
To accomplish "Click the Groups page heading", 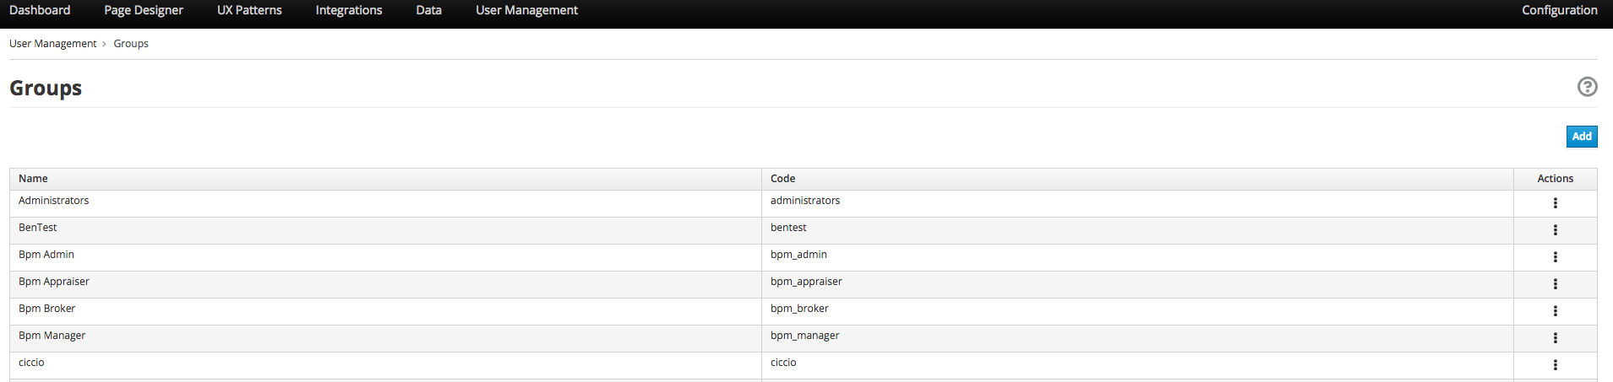I will pos(46,89).
